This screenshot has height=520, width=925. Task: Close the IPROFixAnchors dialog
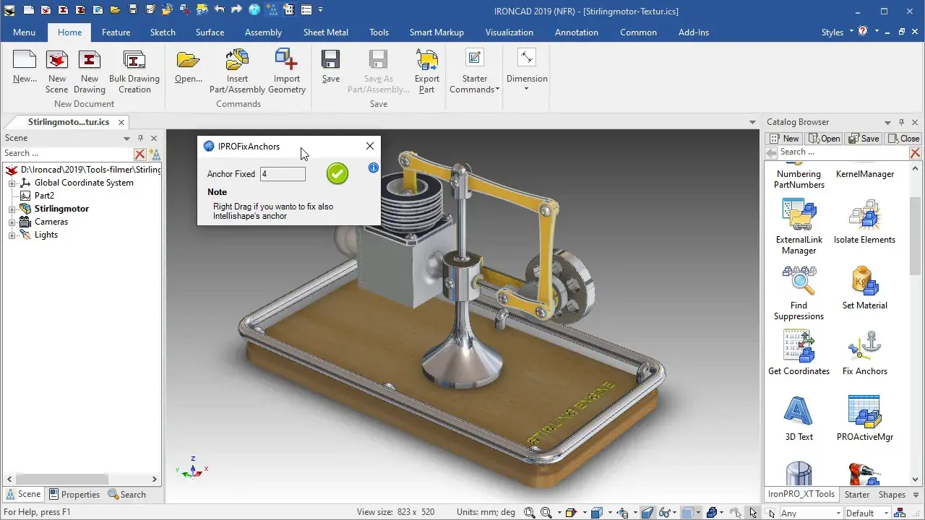370,146
